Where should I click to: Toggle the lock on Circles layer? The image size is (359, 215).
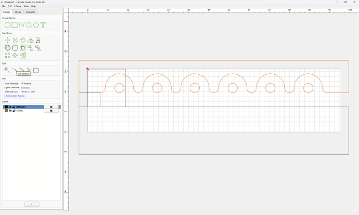point(14,111)
